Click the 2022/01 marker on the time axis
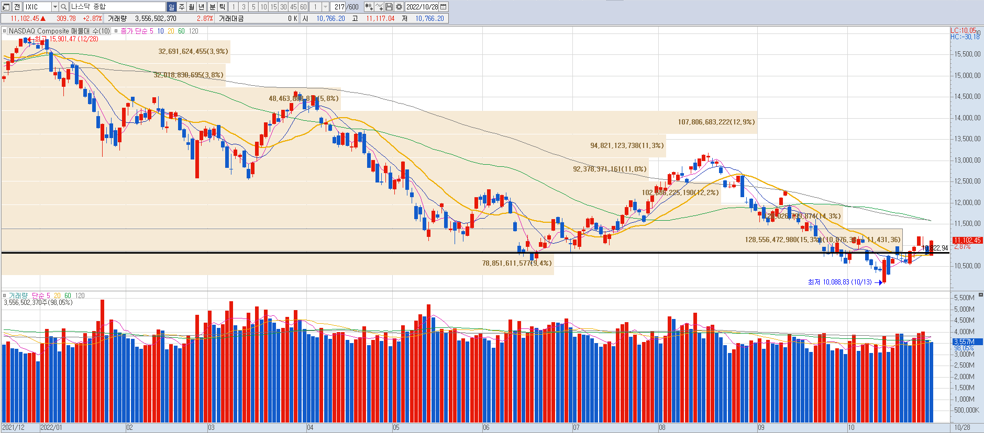The height and width of the screenshot is (433, 984). [x=51, y=427]
